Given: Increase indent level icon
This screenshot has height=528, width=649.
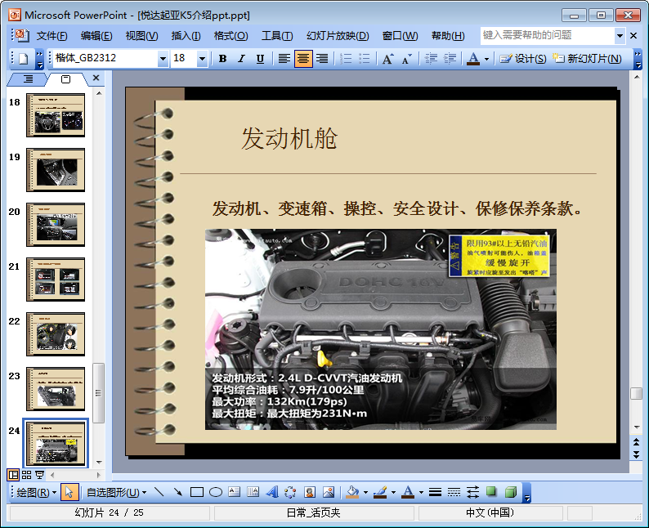Looking at the screenshot, I should tap(450, 59).
